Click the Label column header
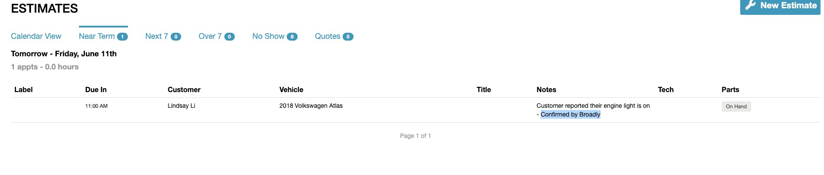Viewport: 824px width, 175px height. pos(24,89)
